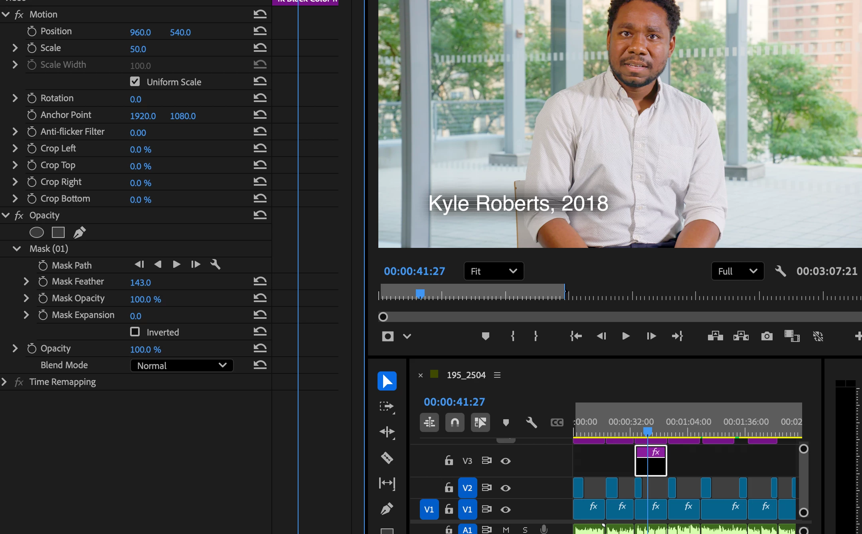The width and height of the screenshot is (862, 534).
Task: Hide the V3 track with eye icon
Action: pos(505,461)
